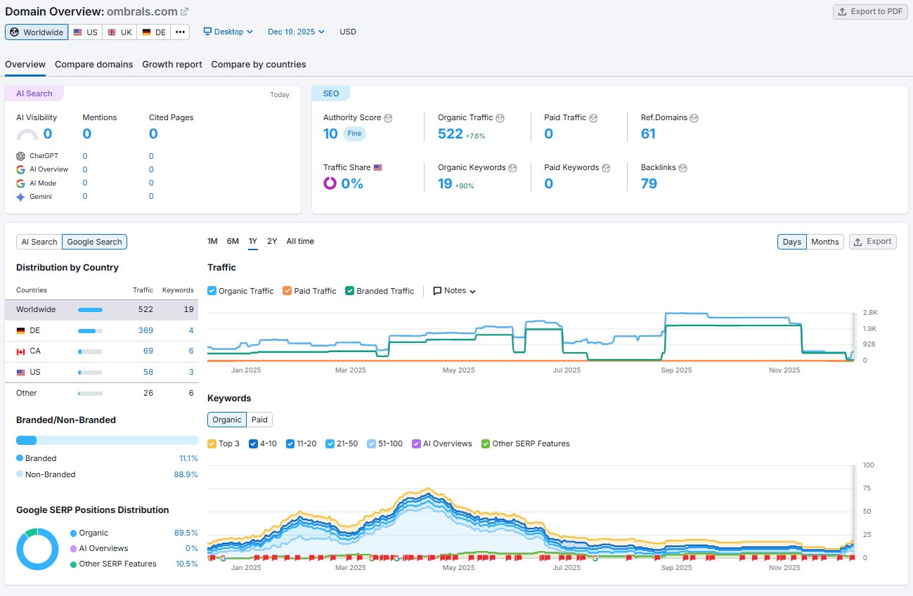Open external link icon beside ombrals.com
Viewport: 913px width, 596px height.
(185, 12)
